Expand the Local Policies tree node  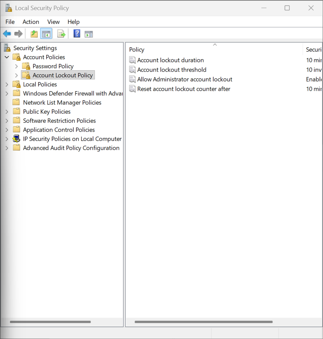click(x=7, y=84)
